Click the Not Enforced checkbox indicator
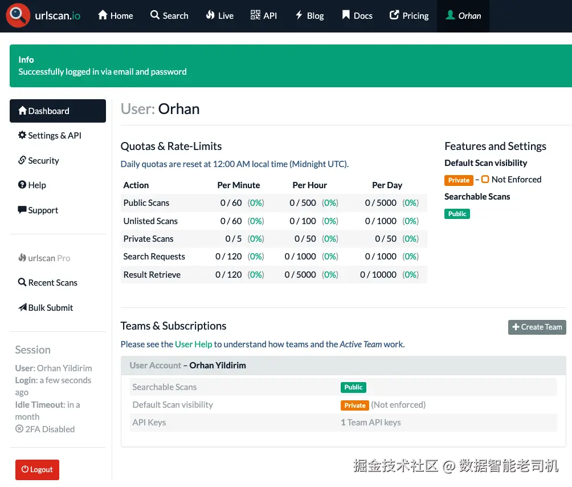This screenshot has width=572, height=487. (485, 180)
